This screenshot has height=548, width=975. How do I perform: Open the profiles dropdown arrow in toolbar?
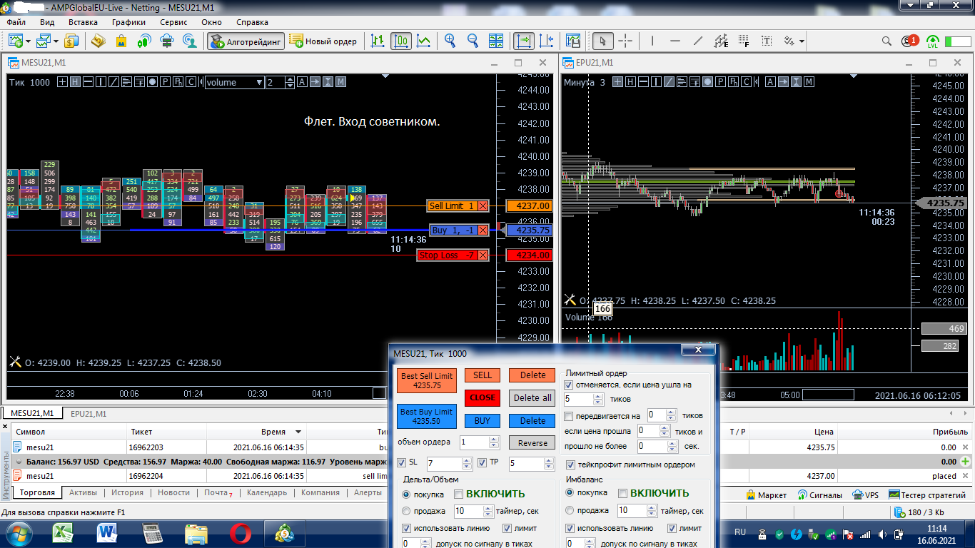(56, 41)
